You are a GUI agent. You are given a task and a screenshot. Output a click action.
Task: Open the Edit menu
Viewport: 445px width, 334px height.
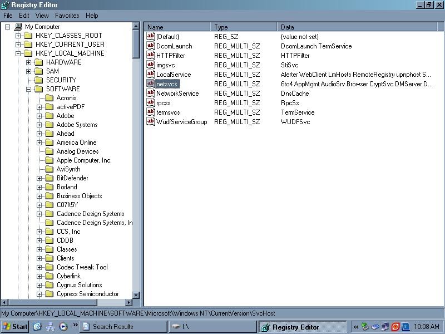click(x=24, y=16)
